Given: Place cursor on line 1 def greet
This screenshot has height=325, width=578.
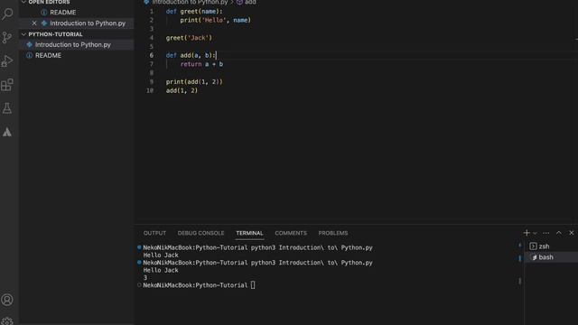Looking at the screenshot, I should point(194,12).
